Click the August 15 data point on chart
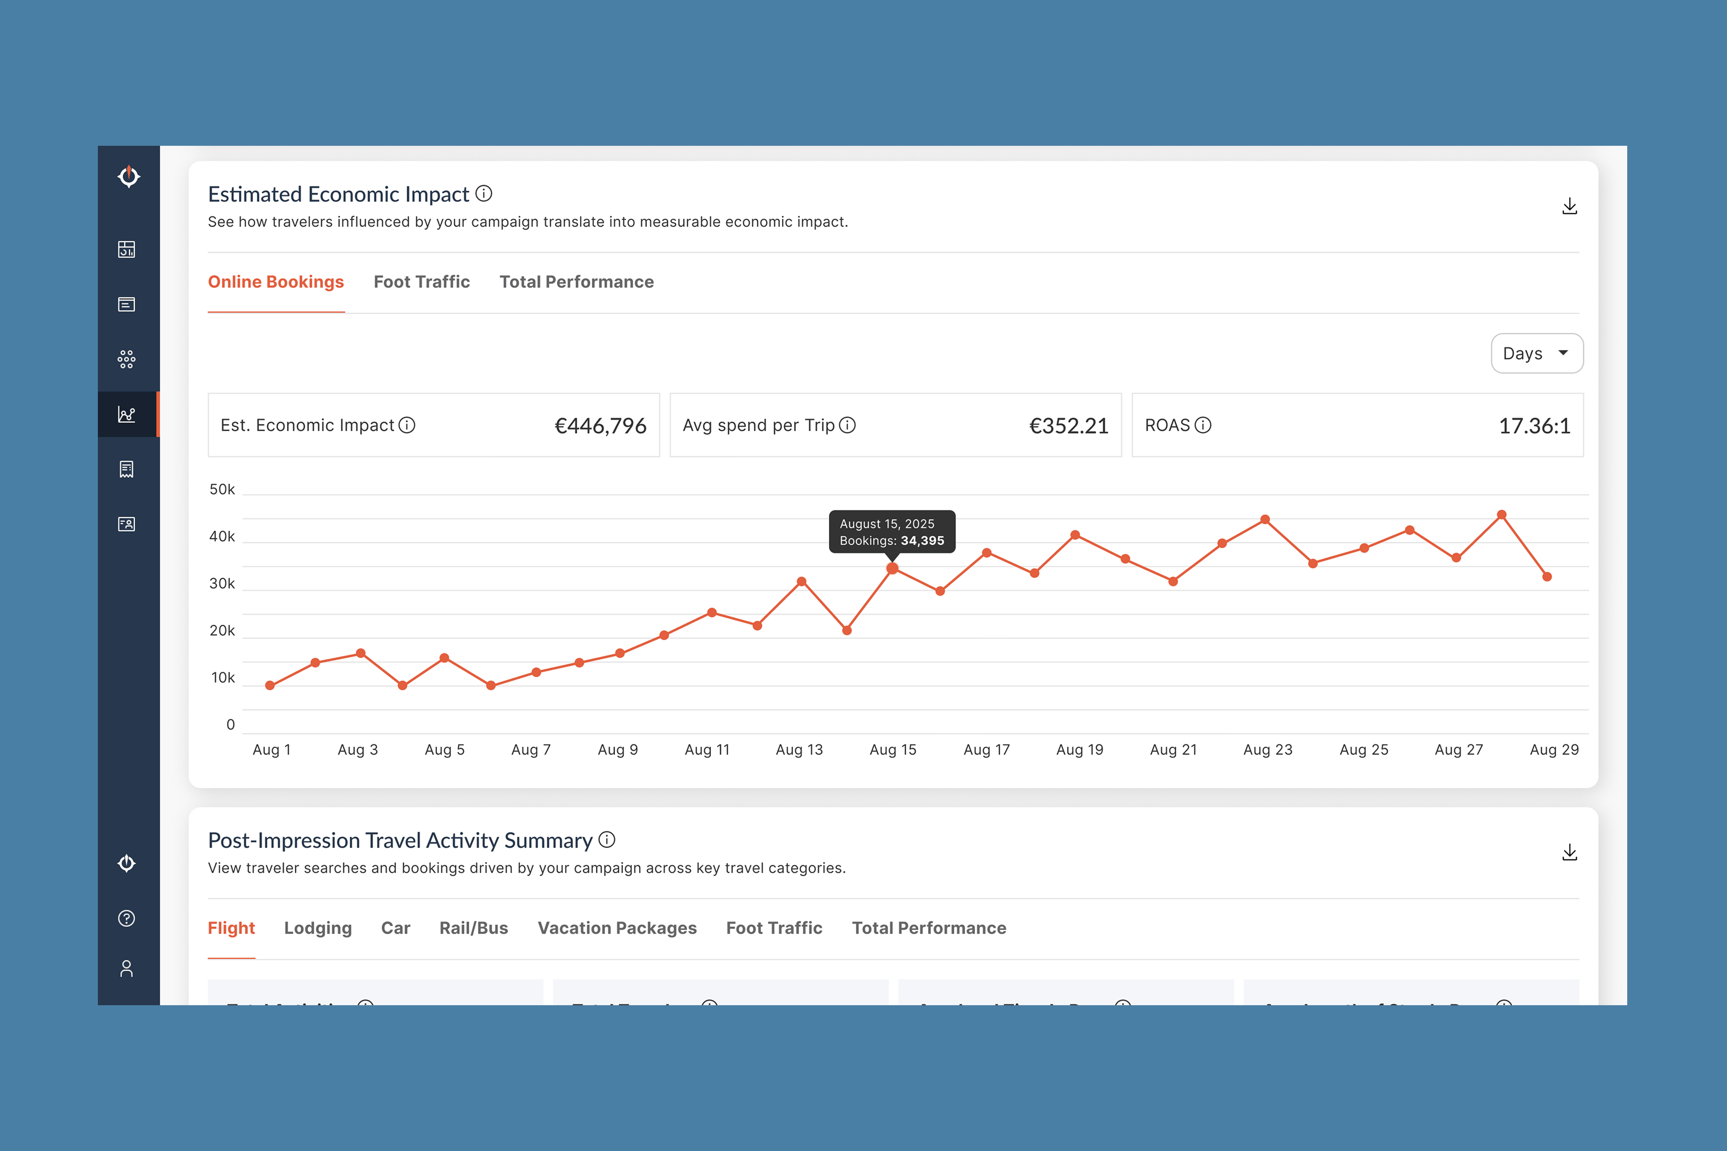This screenshot has width=1727, height=1151. point(892,568)
